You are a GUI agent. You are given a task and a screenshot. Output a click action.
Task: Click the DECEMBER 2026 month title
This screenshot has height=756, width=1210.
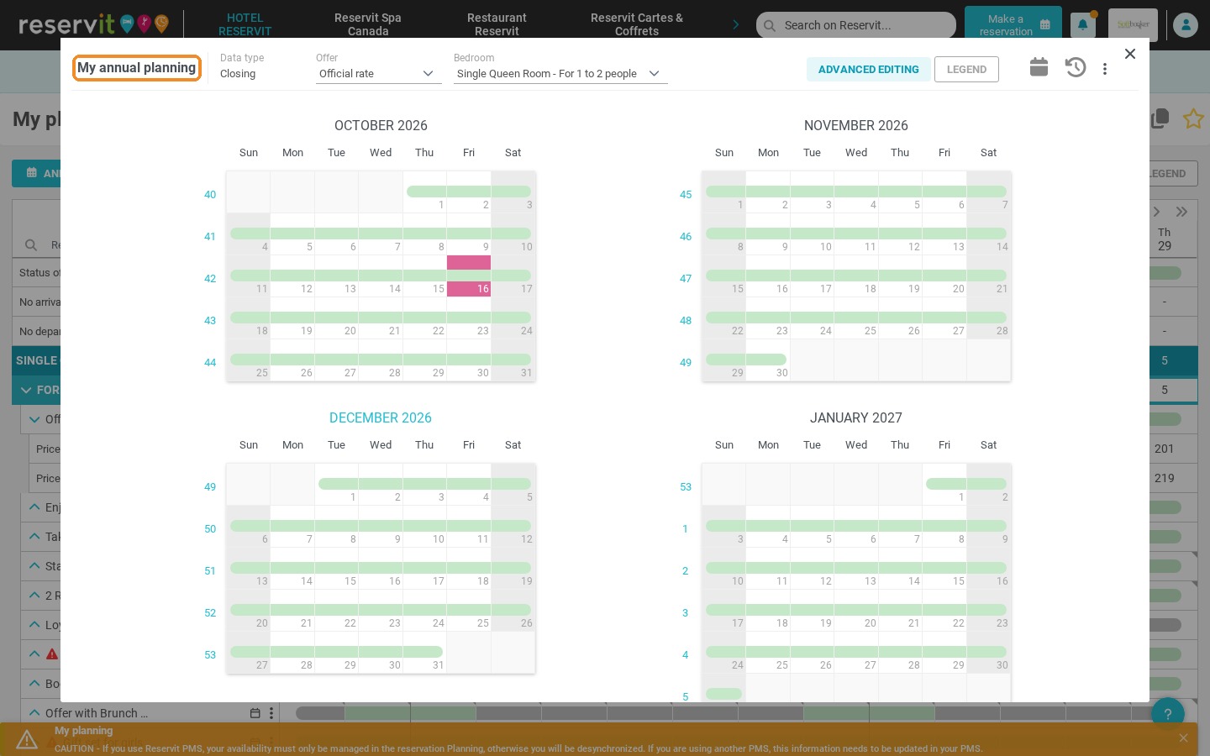click(381, 418)
